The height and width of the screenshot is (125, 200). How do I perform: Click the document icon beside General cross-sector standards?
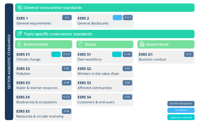20,8
